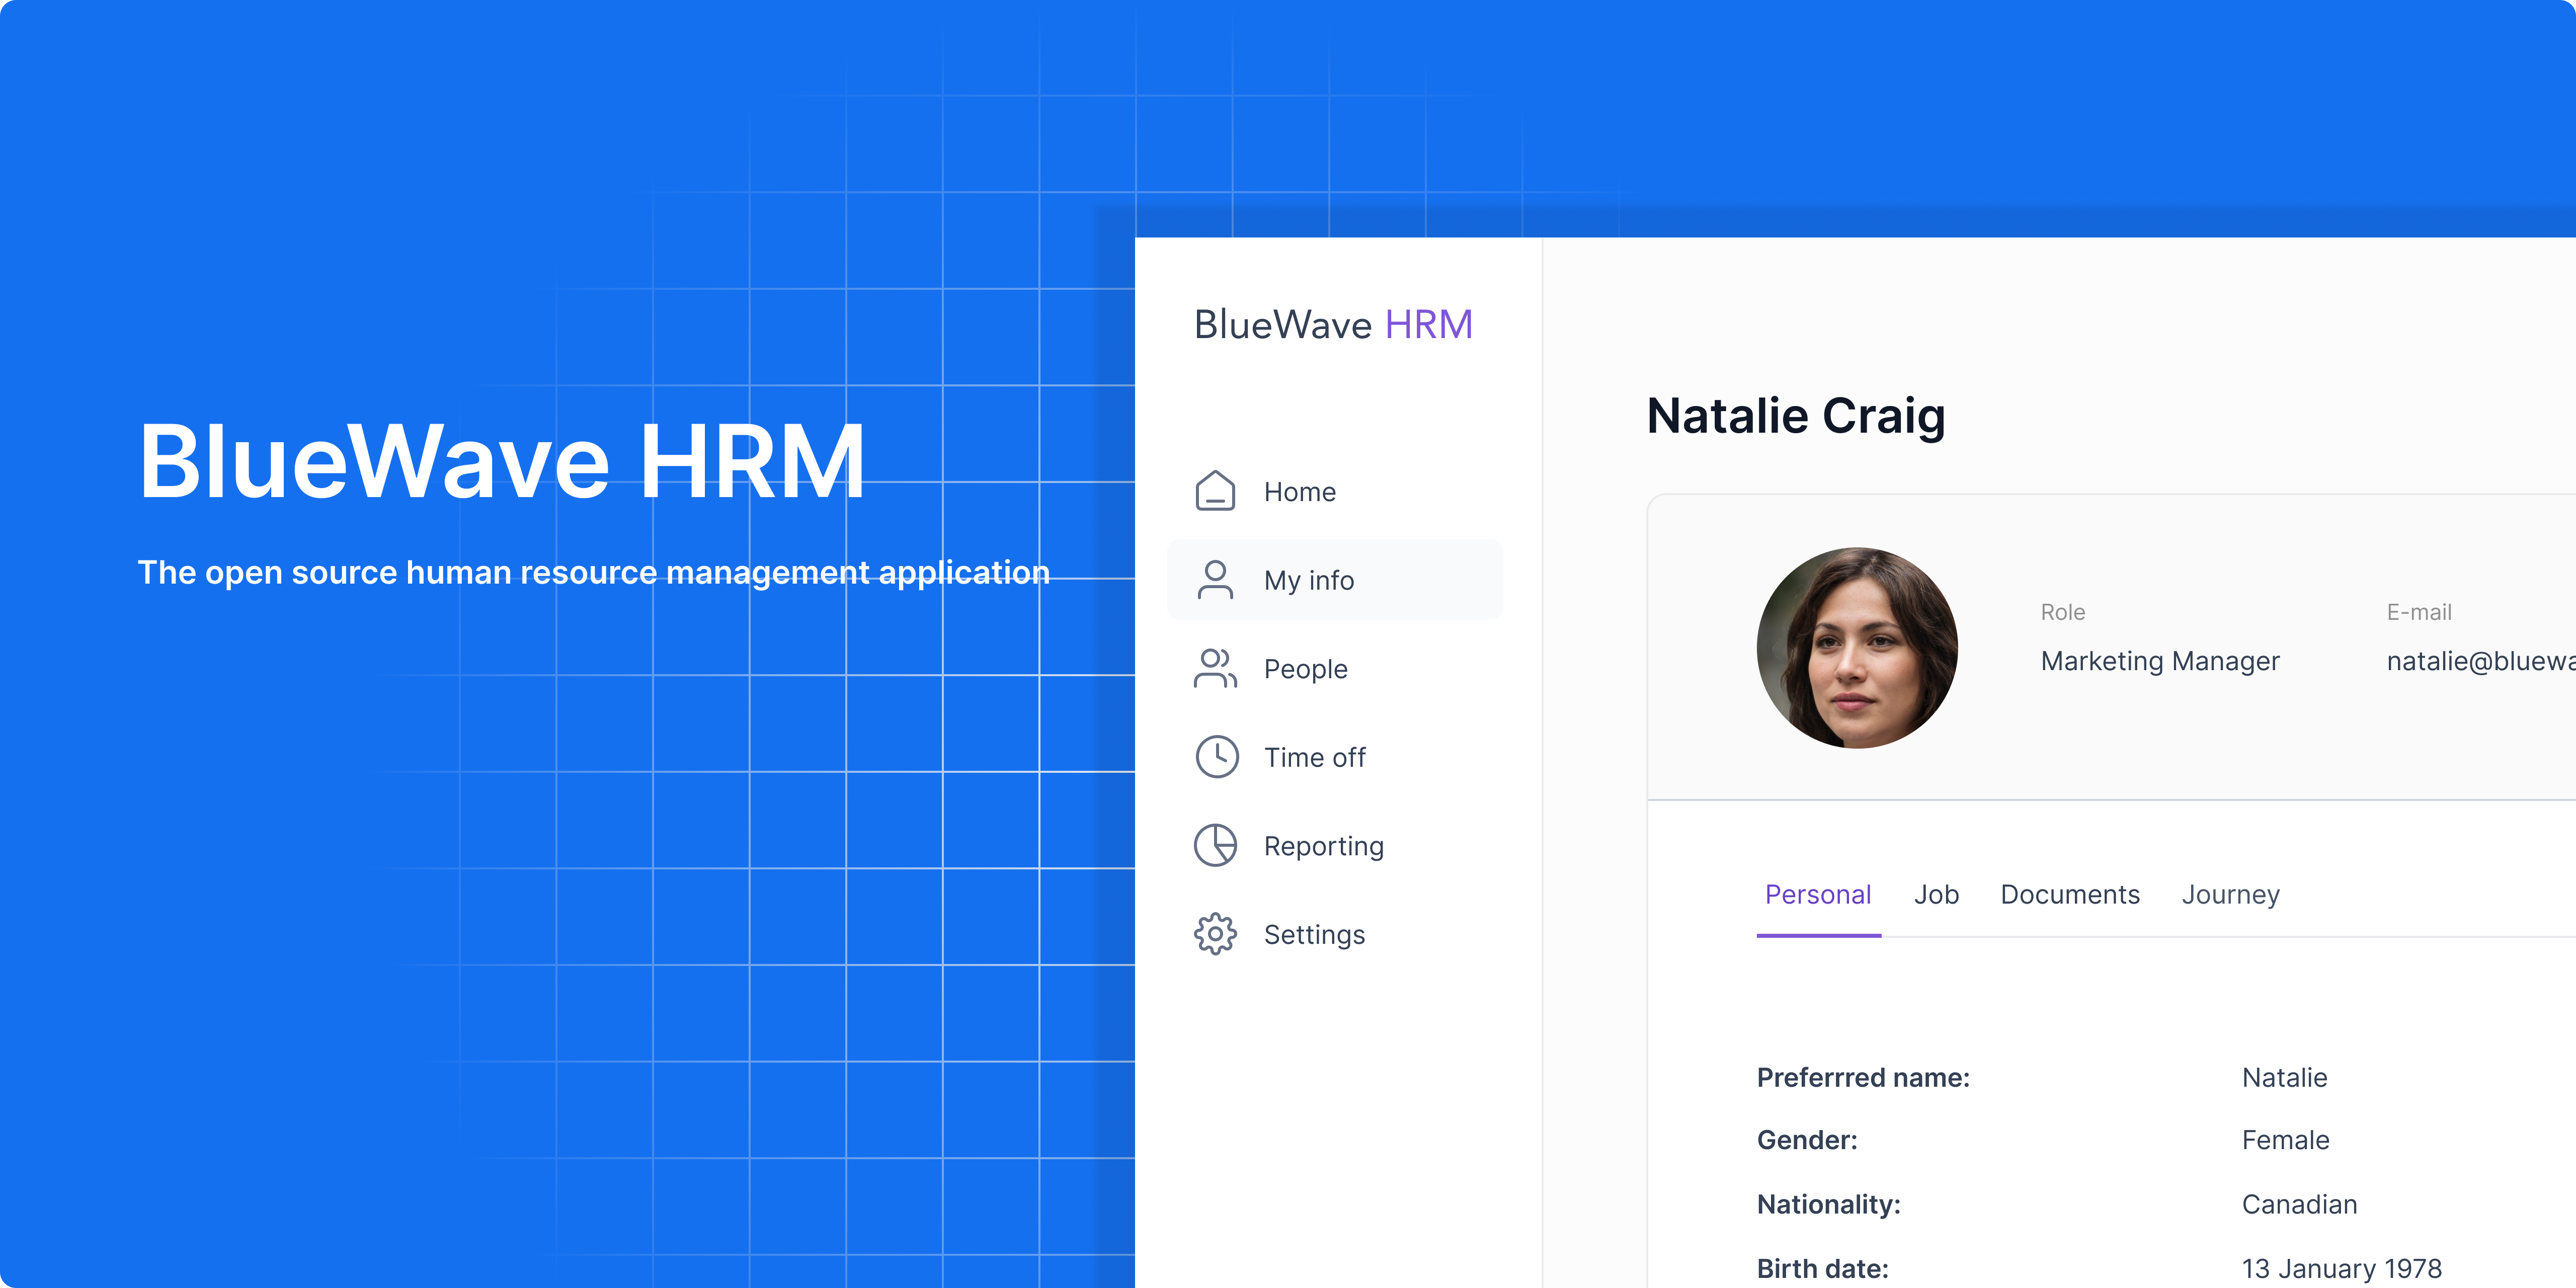Click the Reporting pie chart icon
This screenshot has width=2576, height=1288.
pos(1215,846)
